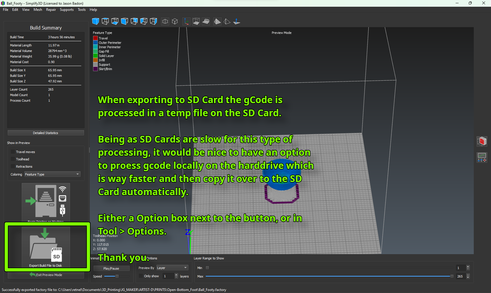Viewport: 491px width, 293px height.
Task: Open the machine control panel
Action: 482,158
